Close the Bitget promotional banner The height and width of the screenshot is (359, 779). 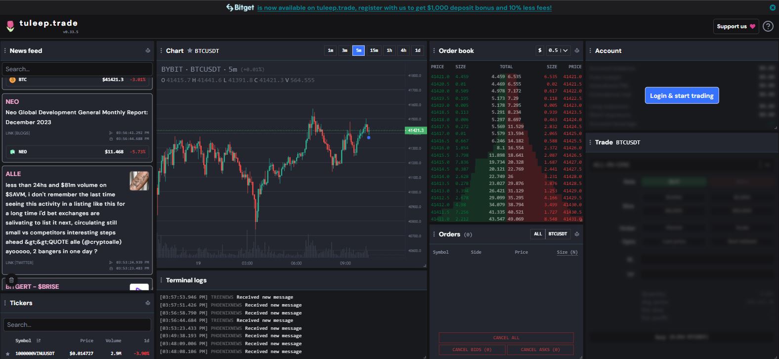(773, 7)
